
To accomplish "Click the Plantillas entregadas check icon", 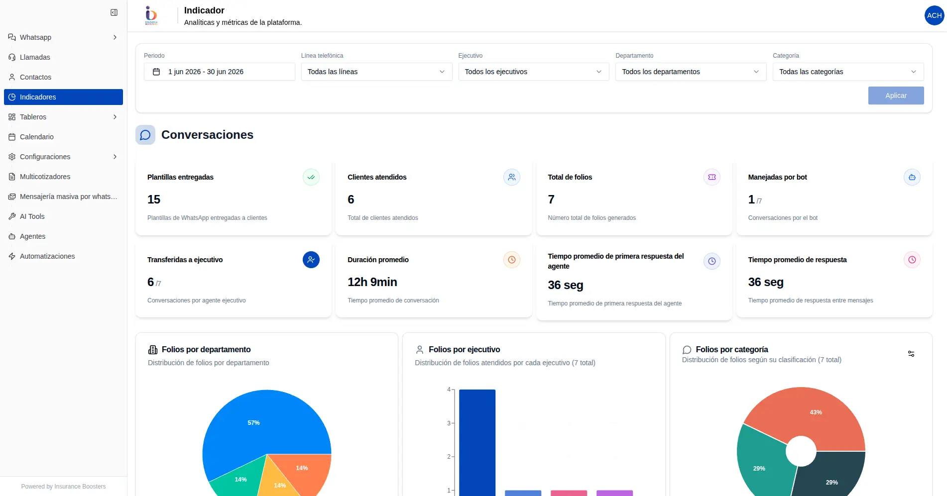I will pos(311,177).
